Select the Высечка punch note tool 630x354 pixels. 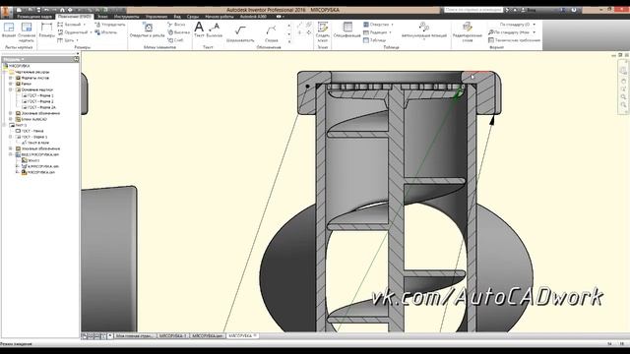point(178,32)
